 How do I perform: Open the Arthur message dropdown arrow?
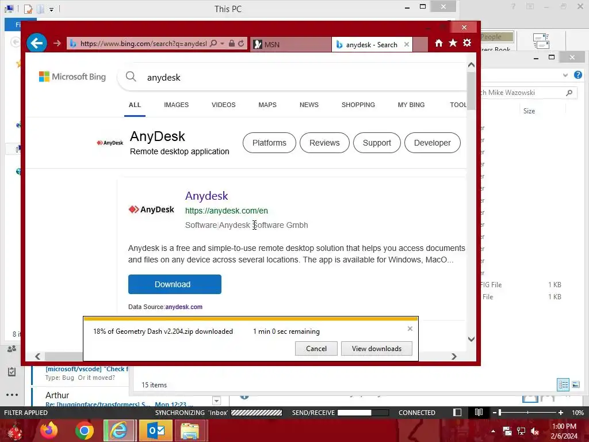click(216, 401)
